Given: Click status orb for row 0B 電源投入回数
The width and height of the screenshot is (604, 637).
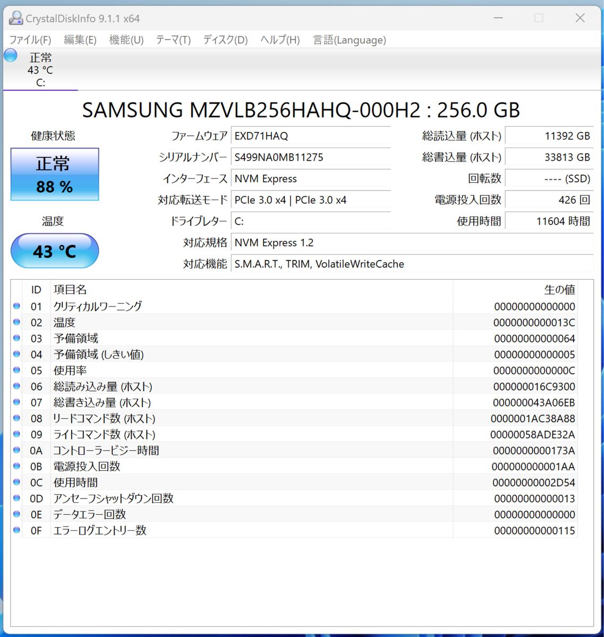Looking at the screenshot, I should (16, 466).
